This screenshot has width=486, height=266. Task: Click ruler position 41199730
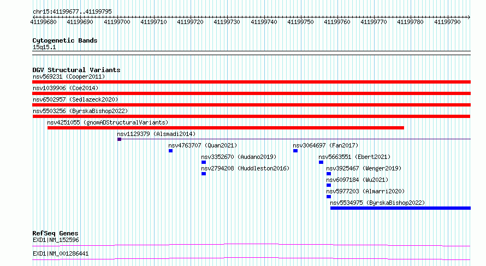click(x=227, y=22)
